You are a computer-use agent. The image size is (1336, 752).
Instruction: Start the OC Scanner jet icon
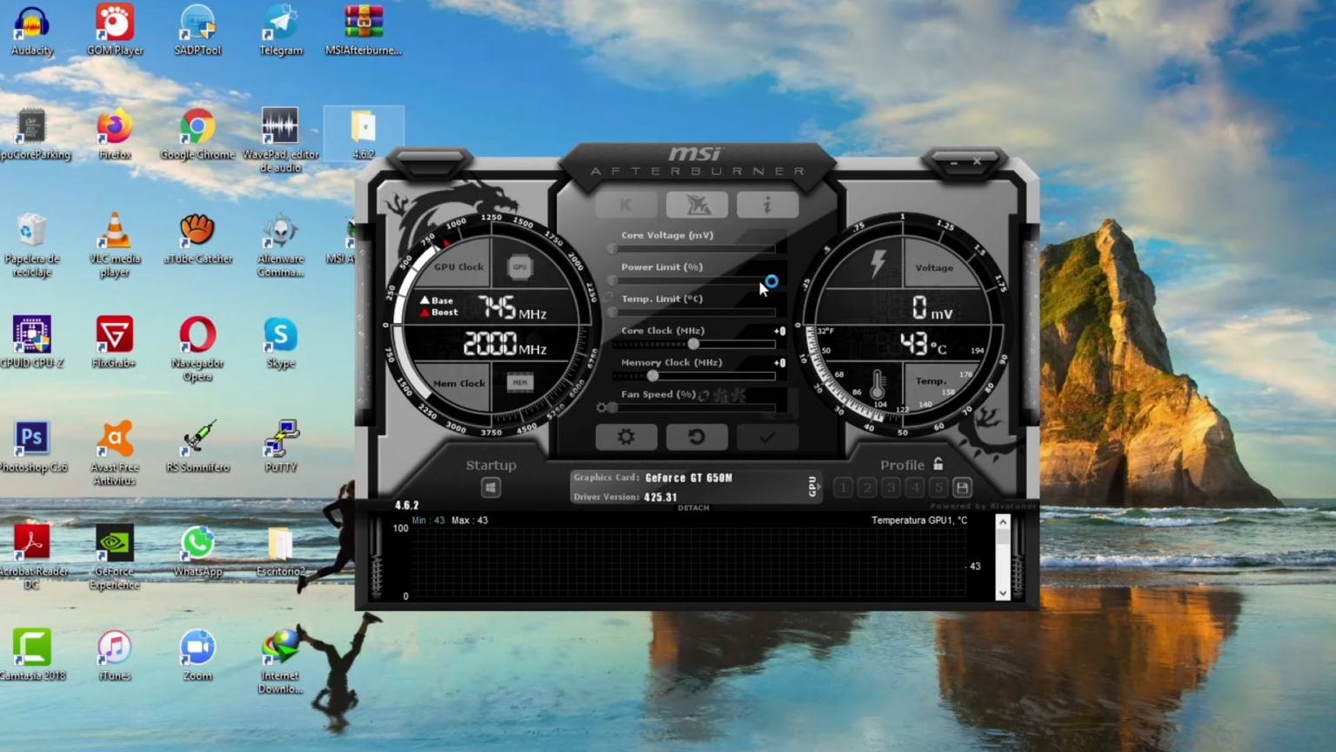697,204
